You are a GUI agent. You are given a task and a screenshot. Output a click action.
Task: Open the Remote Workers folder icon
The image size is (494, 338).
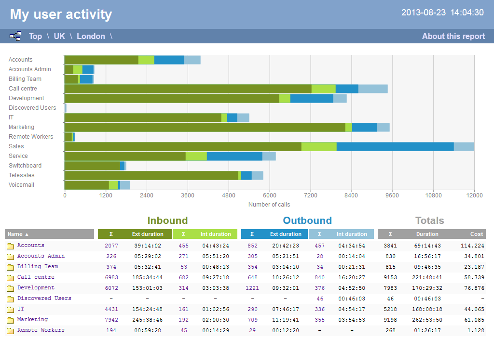[x=9, y=330]
